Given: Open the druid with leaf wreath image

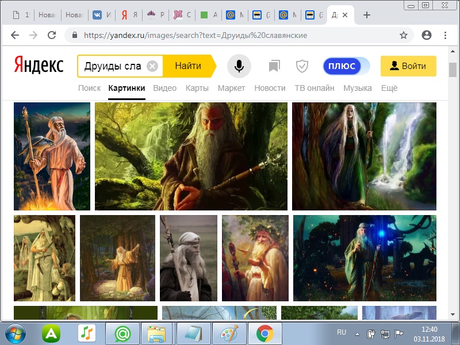Looking at the screenshot, I should coord(255,258).
